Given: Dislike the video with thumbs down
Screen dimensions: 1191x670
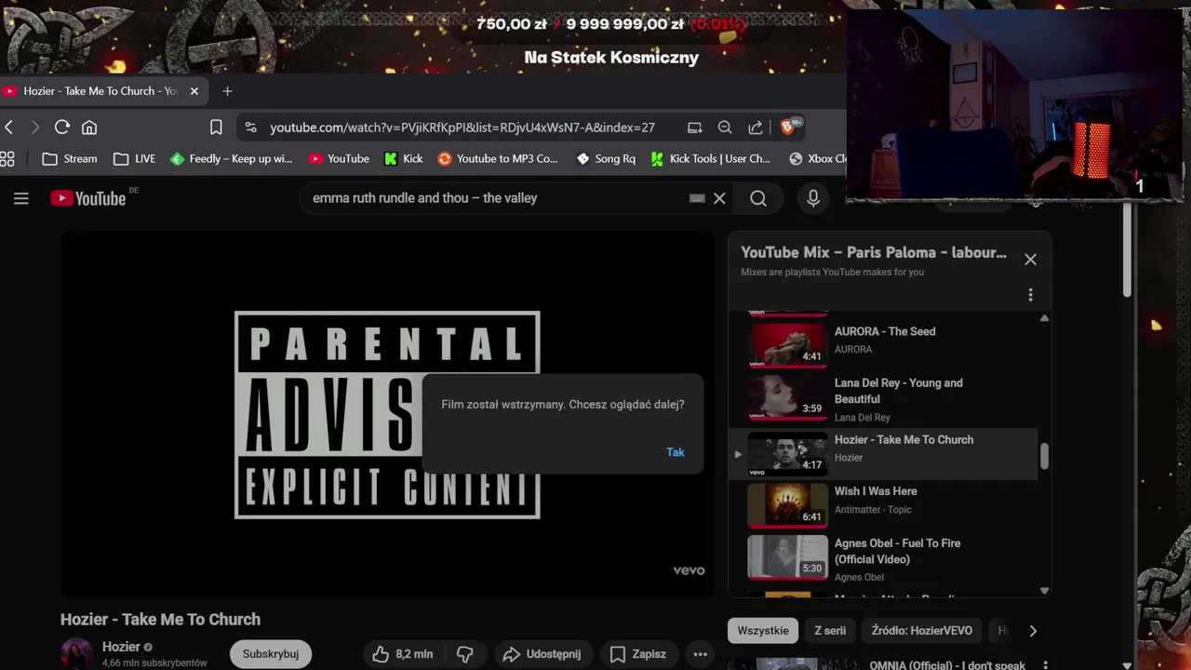Looking at the screenshot, I should 466,654.
